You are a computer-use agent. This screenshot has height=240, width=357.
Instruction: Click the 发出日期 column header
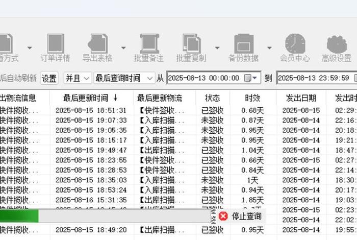[x=301, y=98]
